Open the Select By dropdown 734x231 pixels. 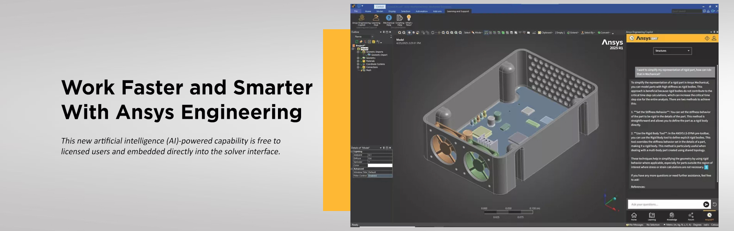tap(588, 33)
